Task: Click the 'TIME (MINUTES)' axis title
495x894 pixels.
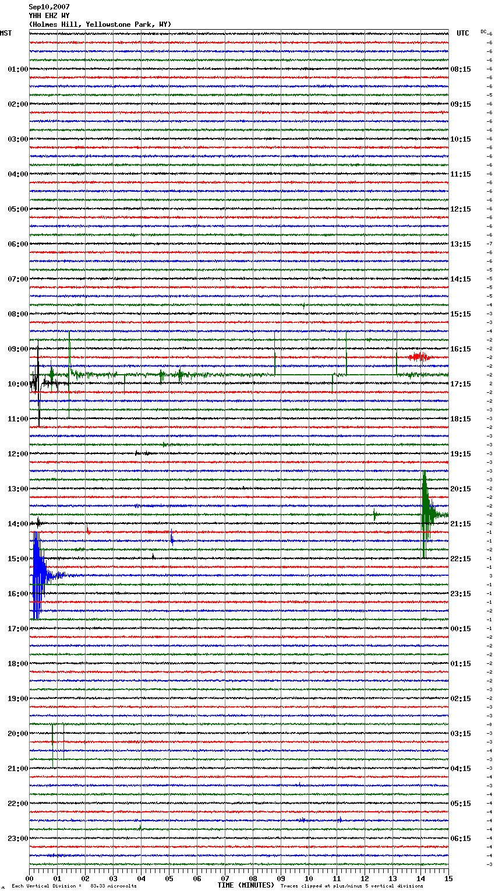Action: pyautogui.click(x=246, y=885)
